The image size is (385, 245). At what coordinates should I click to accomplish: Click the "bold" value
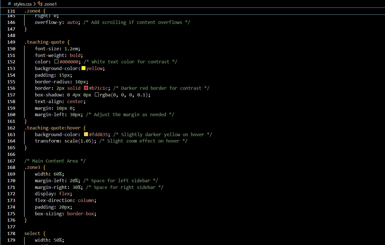coord(75,55)
